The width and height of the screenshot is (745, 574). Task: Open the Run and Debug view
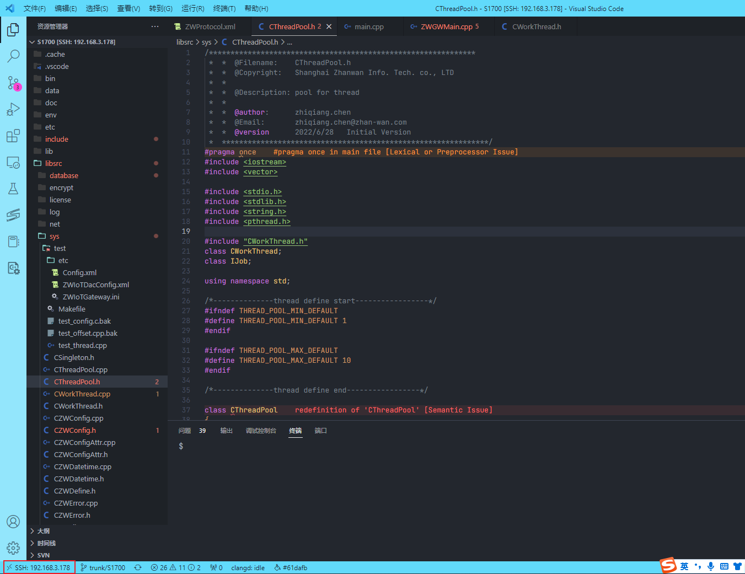13,109
